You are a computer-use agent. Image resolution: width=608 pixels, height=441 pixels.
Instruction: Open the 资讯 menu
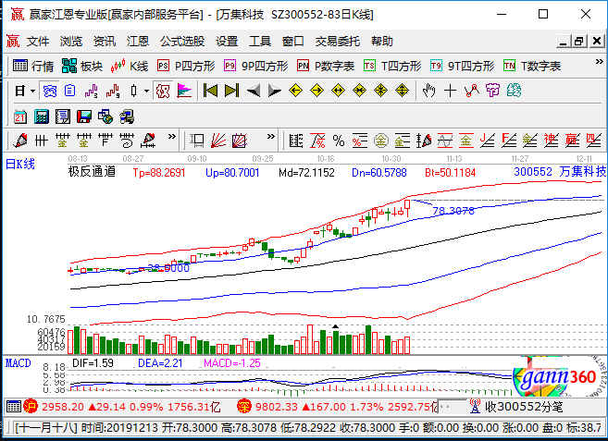[x=105, y=41]
